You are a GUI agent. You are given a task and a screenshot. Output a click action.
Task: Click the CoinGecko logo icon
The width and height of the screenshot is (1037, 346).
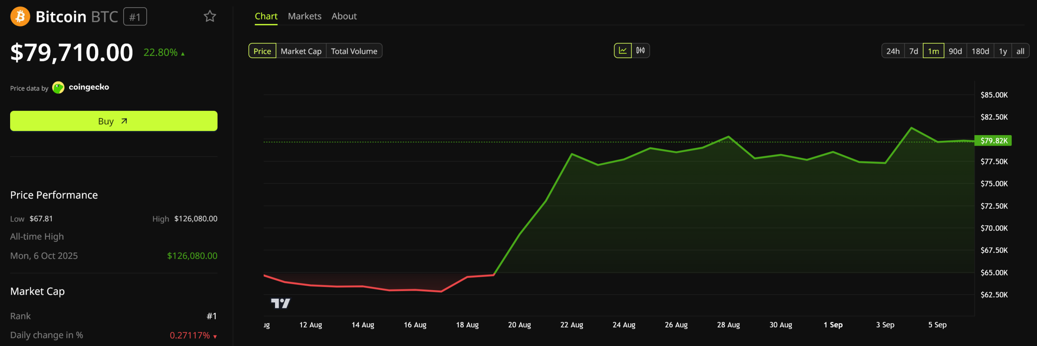point(58,87)
